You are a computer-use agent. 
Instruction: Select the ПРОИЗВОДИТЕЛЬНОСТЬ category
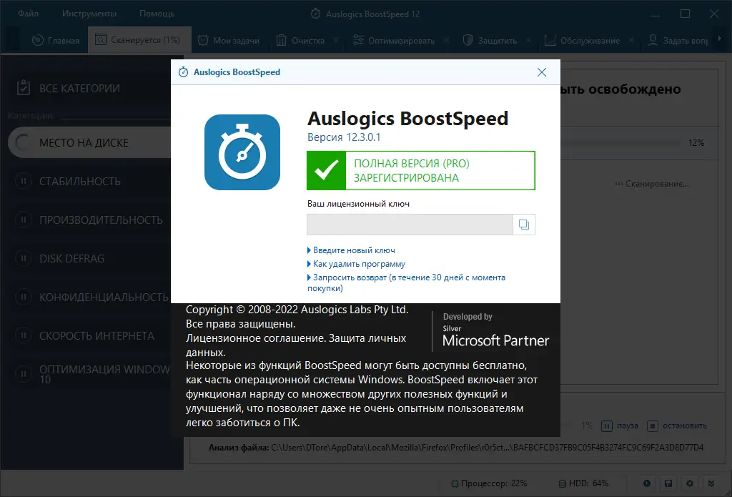tap(89, 220)
